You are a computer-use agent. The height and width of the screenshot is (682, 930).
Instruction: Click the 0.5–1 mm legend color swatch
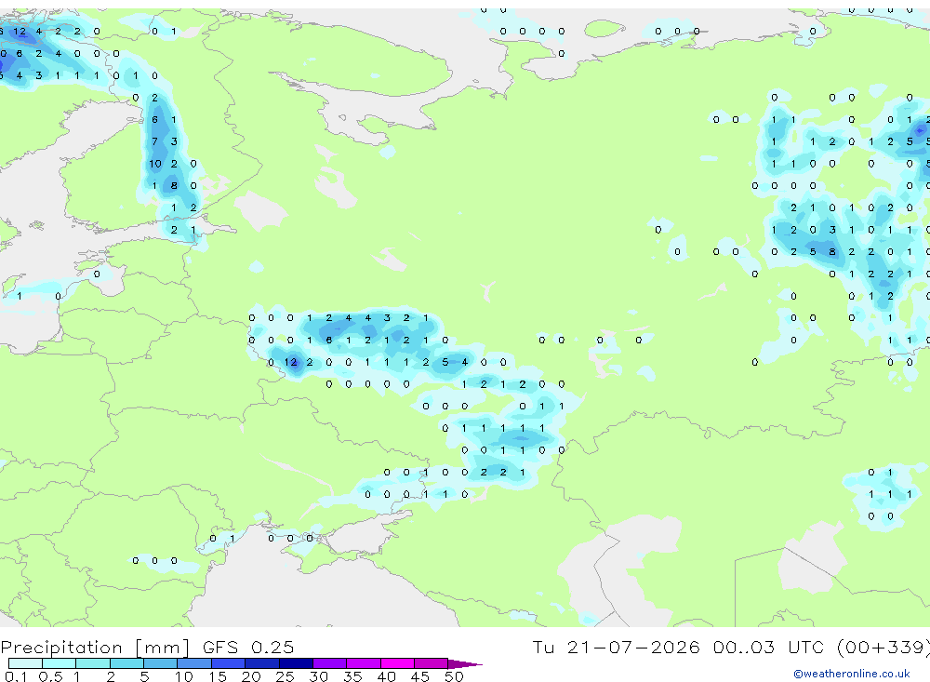60,663
